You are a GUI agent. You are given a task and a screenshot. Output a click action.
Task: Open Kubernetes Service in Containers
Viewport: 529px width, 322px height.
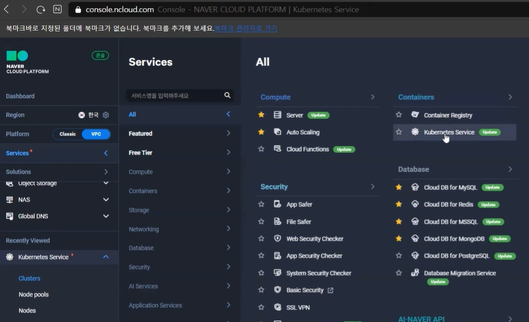[449, 132]
